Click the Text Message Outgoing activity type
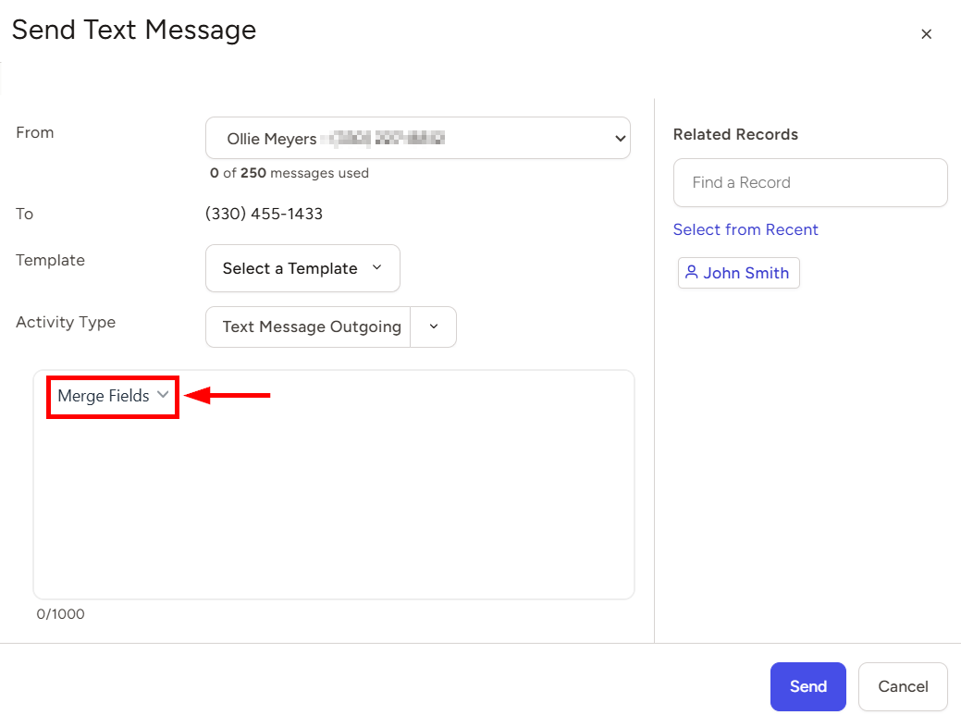 click(x=308, y=327)
